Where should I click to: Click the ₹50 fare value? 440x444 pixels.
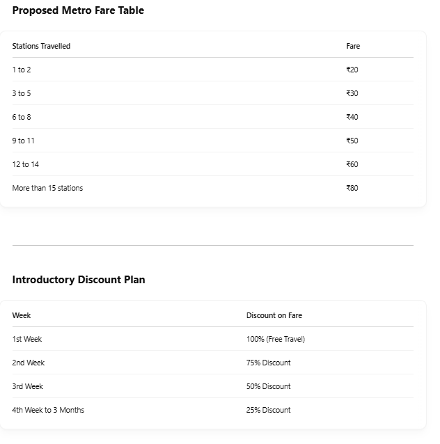(x=352, y=141)
